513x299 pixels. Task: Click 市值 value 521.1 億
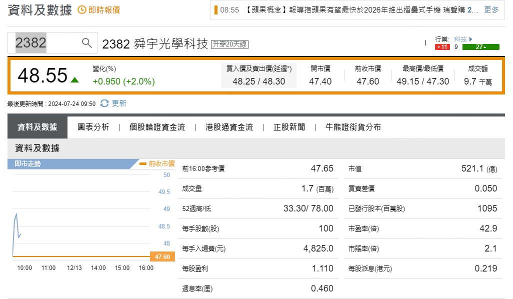pos(479,169)
